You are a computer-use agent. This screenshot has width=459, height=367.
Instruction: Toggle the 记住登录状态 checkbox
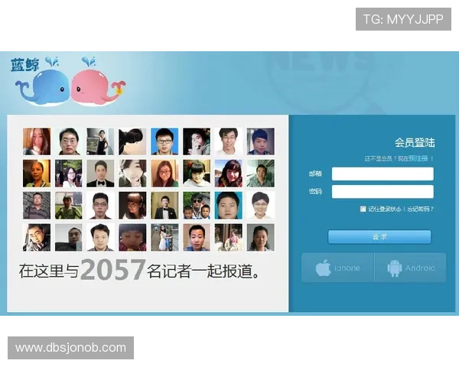coord(363,209)
